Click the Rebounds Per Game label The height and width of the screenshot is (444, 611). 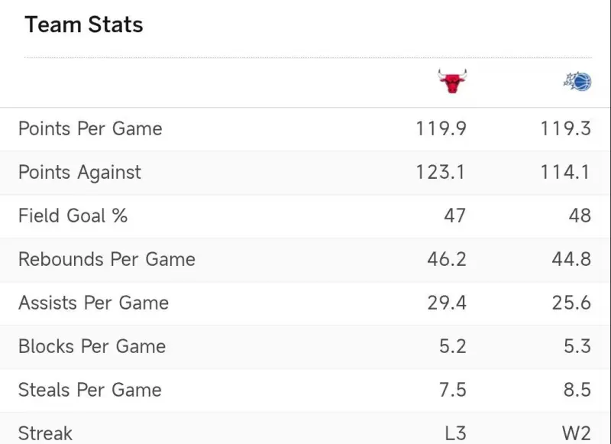coord(107,259)
